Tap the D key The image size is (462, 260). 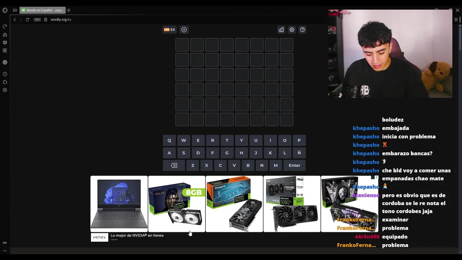[x=198, y=153]
